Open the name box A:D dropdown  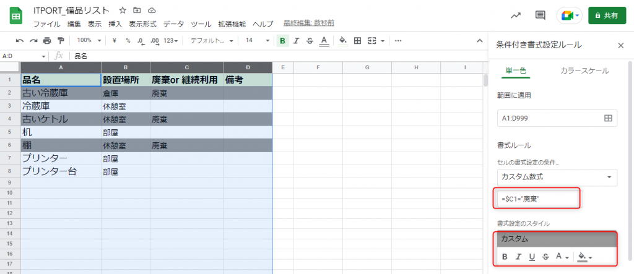pos(43,56)
